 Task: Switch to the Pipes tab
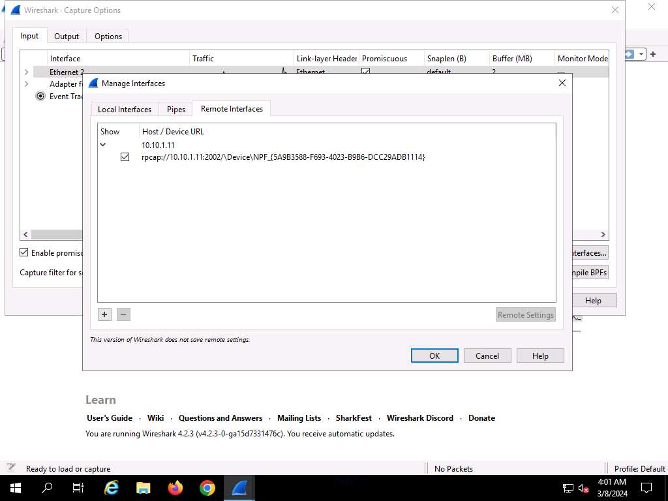(x=176, y=110)
